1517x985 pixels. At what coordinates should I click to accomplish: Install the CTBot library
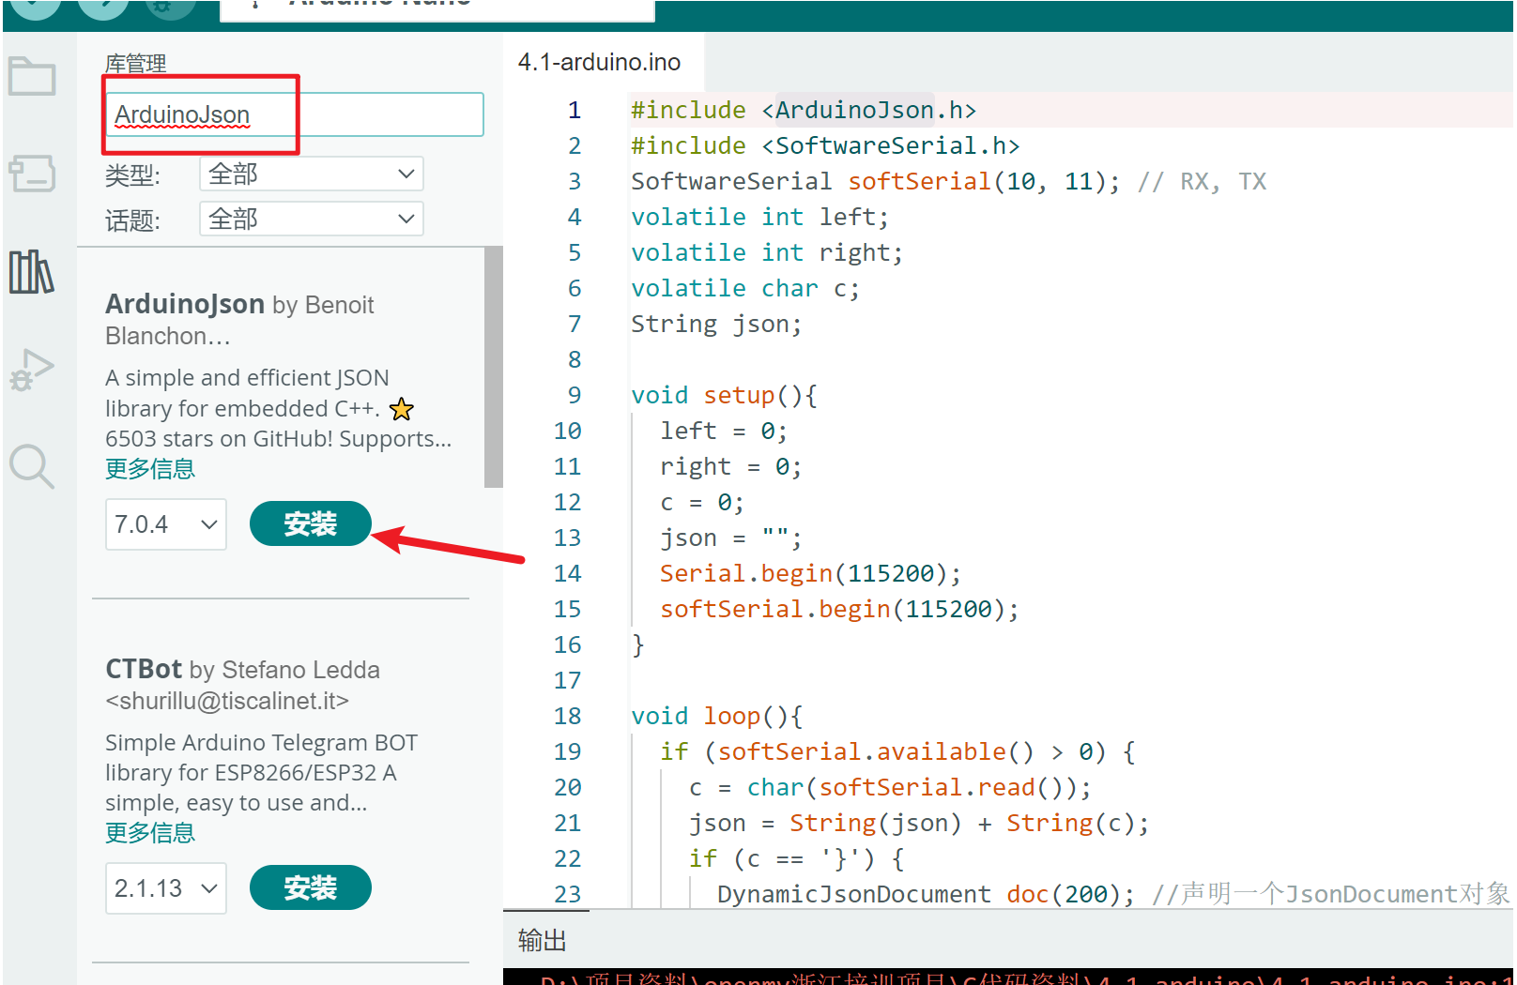click(x=311, y=887)
